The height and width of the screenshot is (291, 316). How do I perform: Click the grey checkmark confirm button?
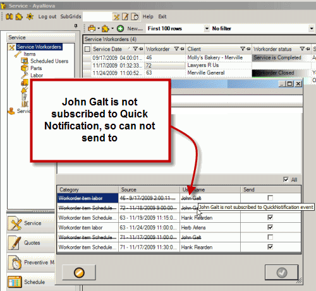(x=282, y=273)
